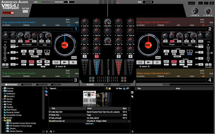The width and height of the screenshot is (215, 134).
Task: Click pitch bend plus on right deck
Action: coord(210,64)
